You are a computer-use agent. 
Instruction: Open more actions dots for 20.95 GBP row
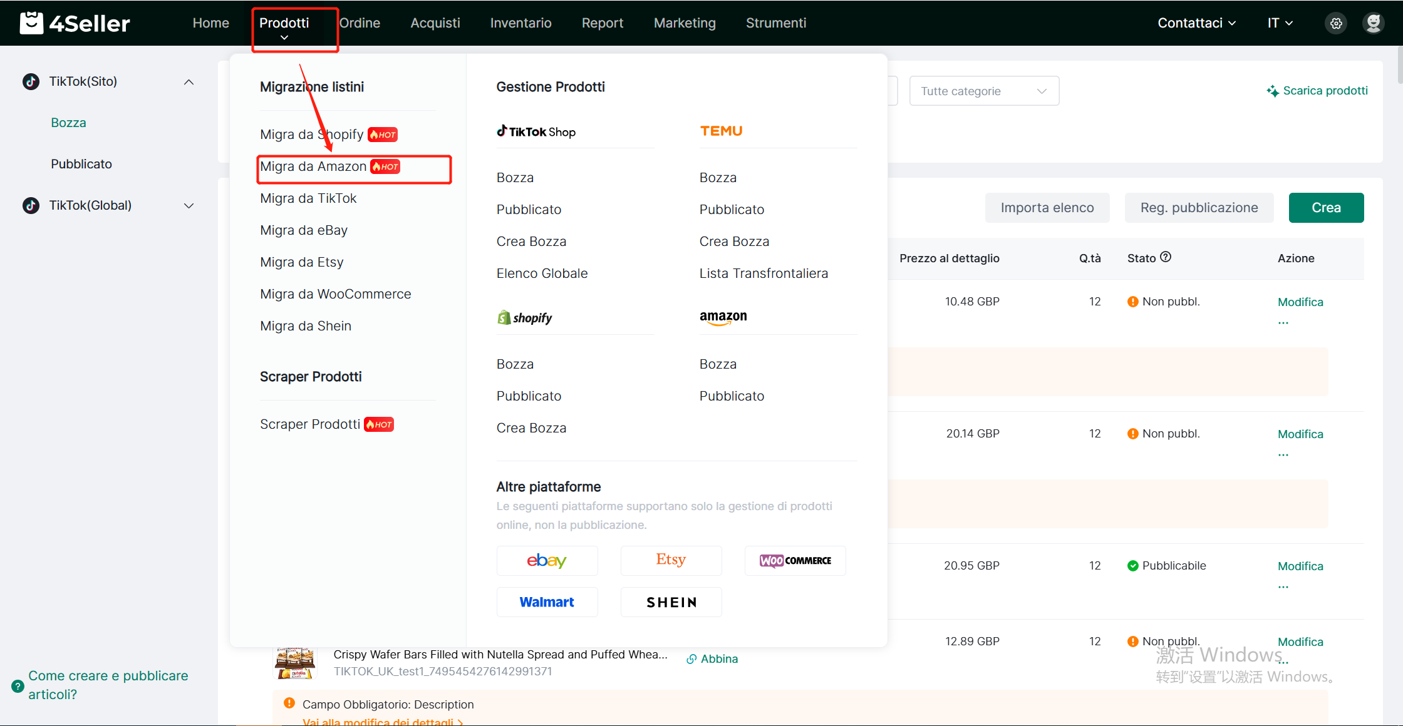[x=1283, y=587]
